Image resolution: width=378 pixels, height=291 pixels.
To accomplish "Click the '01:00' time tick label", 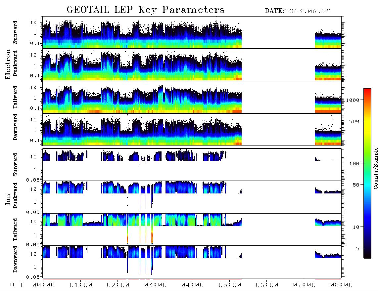I will click(81, 285).
